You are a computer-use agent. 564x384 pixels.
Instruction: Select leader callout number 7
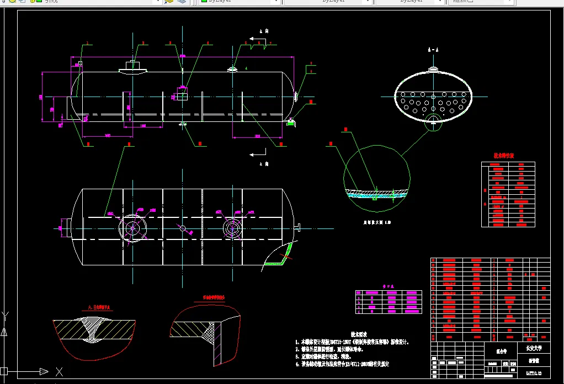[270, 43]
